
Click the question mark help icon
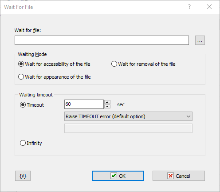pyautogui.click(x=189, y=7)
